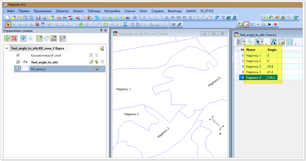The image size is (306, 161).
Task: Select the arrow Select tool in toolbar
Action: [8, 24]
